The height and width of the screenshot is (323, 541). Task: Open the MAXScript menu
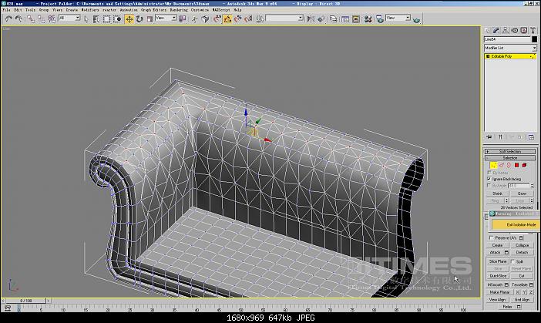[x=221, y=10]
